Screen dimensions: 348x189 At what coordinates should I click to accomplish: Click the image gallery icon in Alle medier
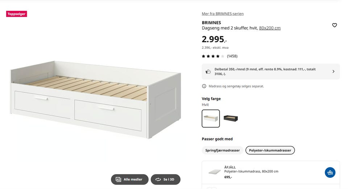pos(118,179)
